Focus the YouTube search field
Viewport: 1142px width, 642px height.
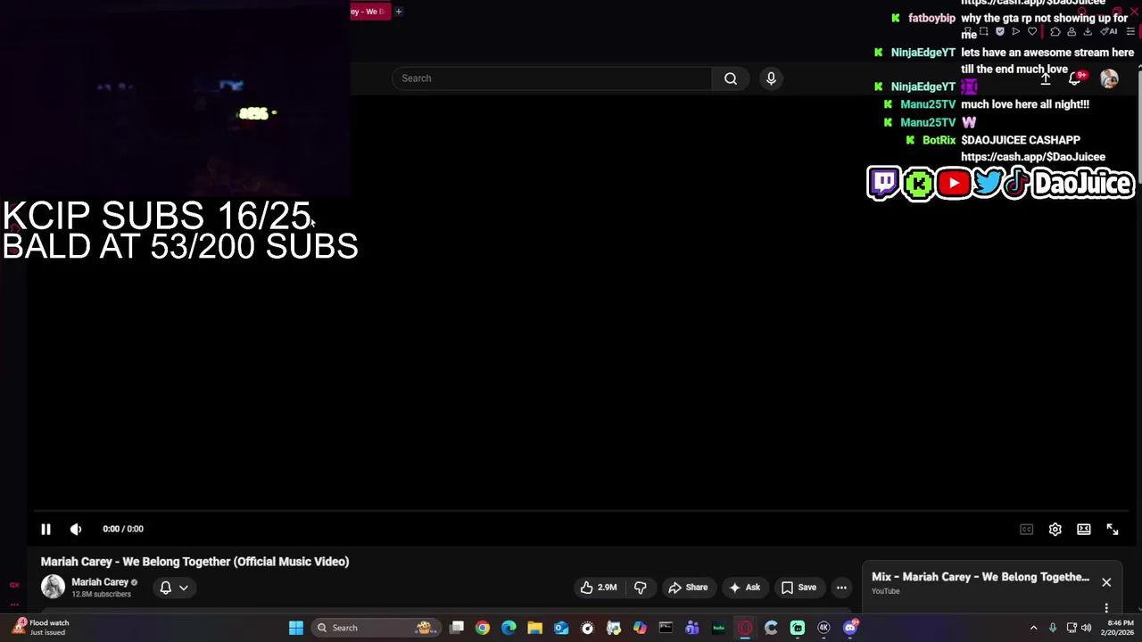551,78
